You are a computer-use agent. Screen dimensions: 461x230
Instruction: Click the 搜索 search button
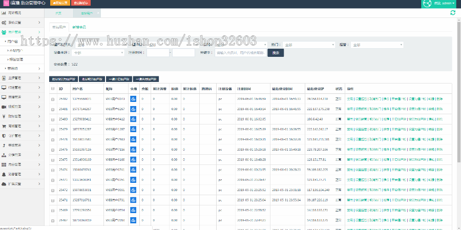tap(276, 52)
